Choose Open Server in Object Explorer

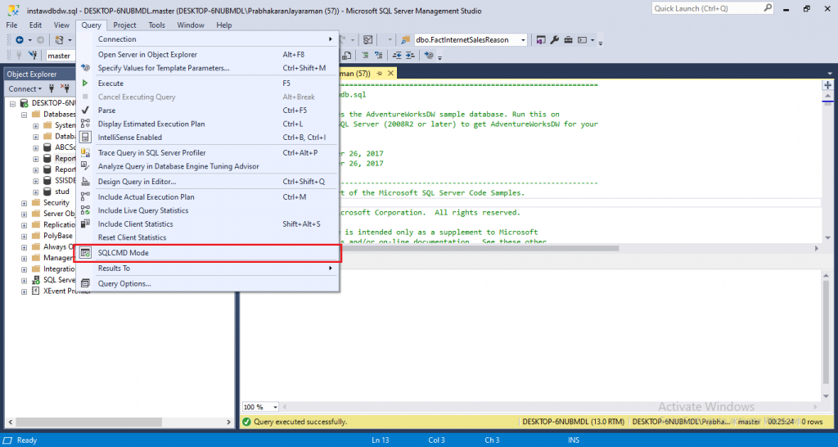[x=207, y=55]
